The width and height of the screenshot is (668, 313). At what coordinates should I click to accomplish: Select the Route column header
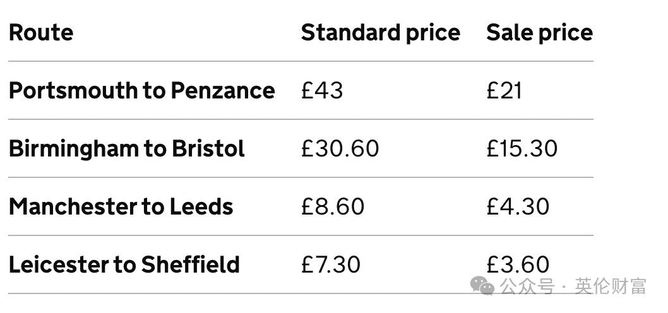pos(41,32)
